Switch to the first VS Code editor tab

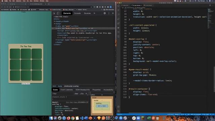[125, 5]
